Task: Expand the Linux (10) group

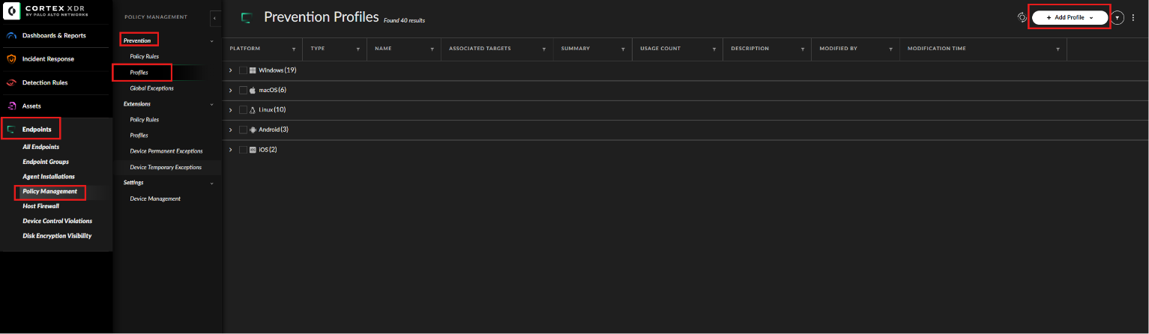Action: click(x=231, y=110)
